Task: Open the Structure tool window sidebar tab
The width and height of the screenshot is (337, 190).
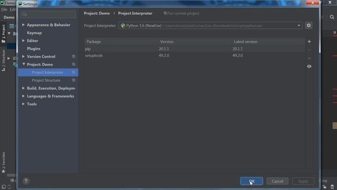Action: point(4,60)
